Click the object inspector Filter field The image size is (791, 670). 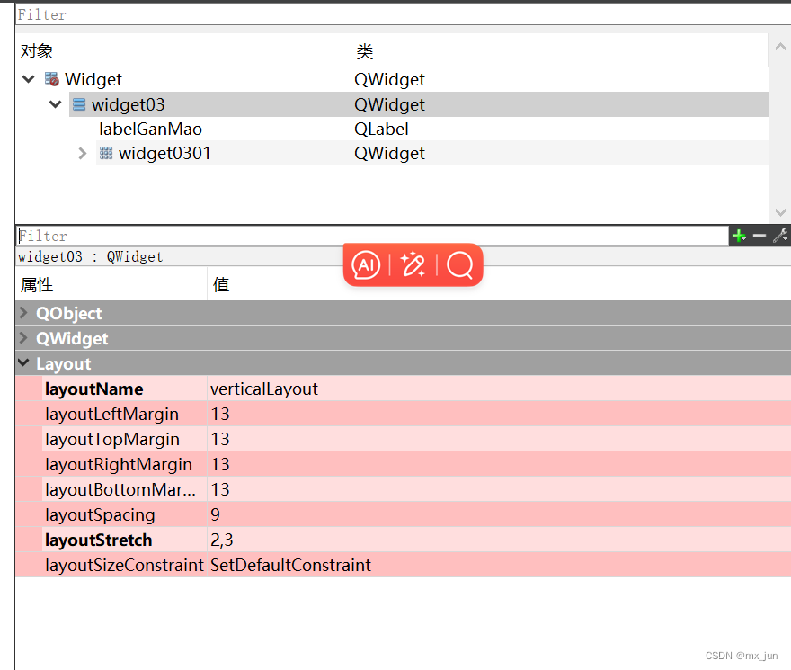tap(403, 14)
